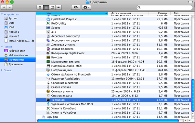Image resolution: width=195 pixels, height=123 pixels.
Task: Select Программы in the sidebar
Action: 18,60
